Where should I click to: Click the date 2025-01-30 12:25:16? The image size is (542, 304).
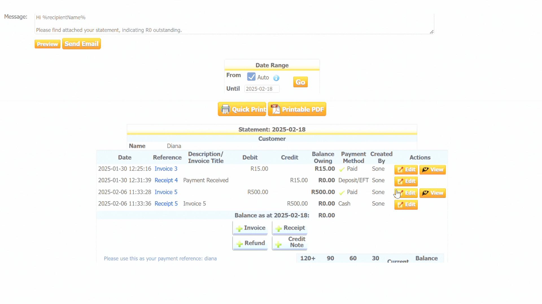(125, 169)
